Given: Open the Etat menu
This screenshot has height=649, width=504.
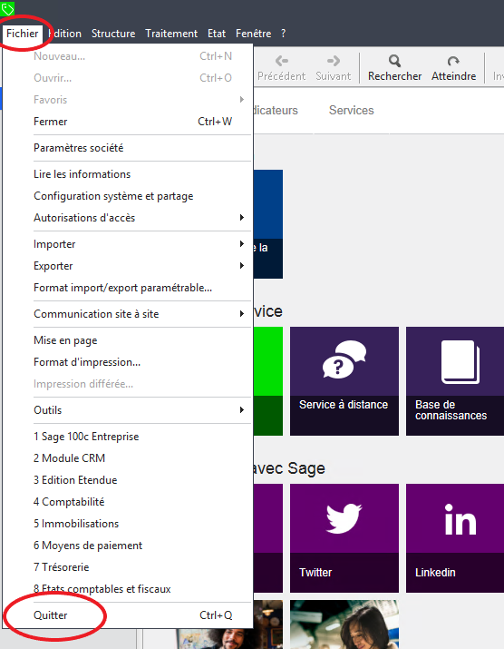Looking at the screenshot, I should (x=217, y=34).
